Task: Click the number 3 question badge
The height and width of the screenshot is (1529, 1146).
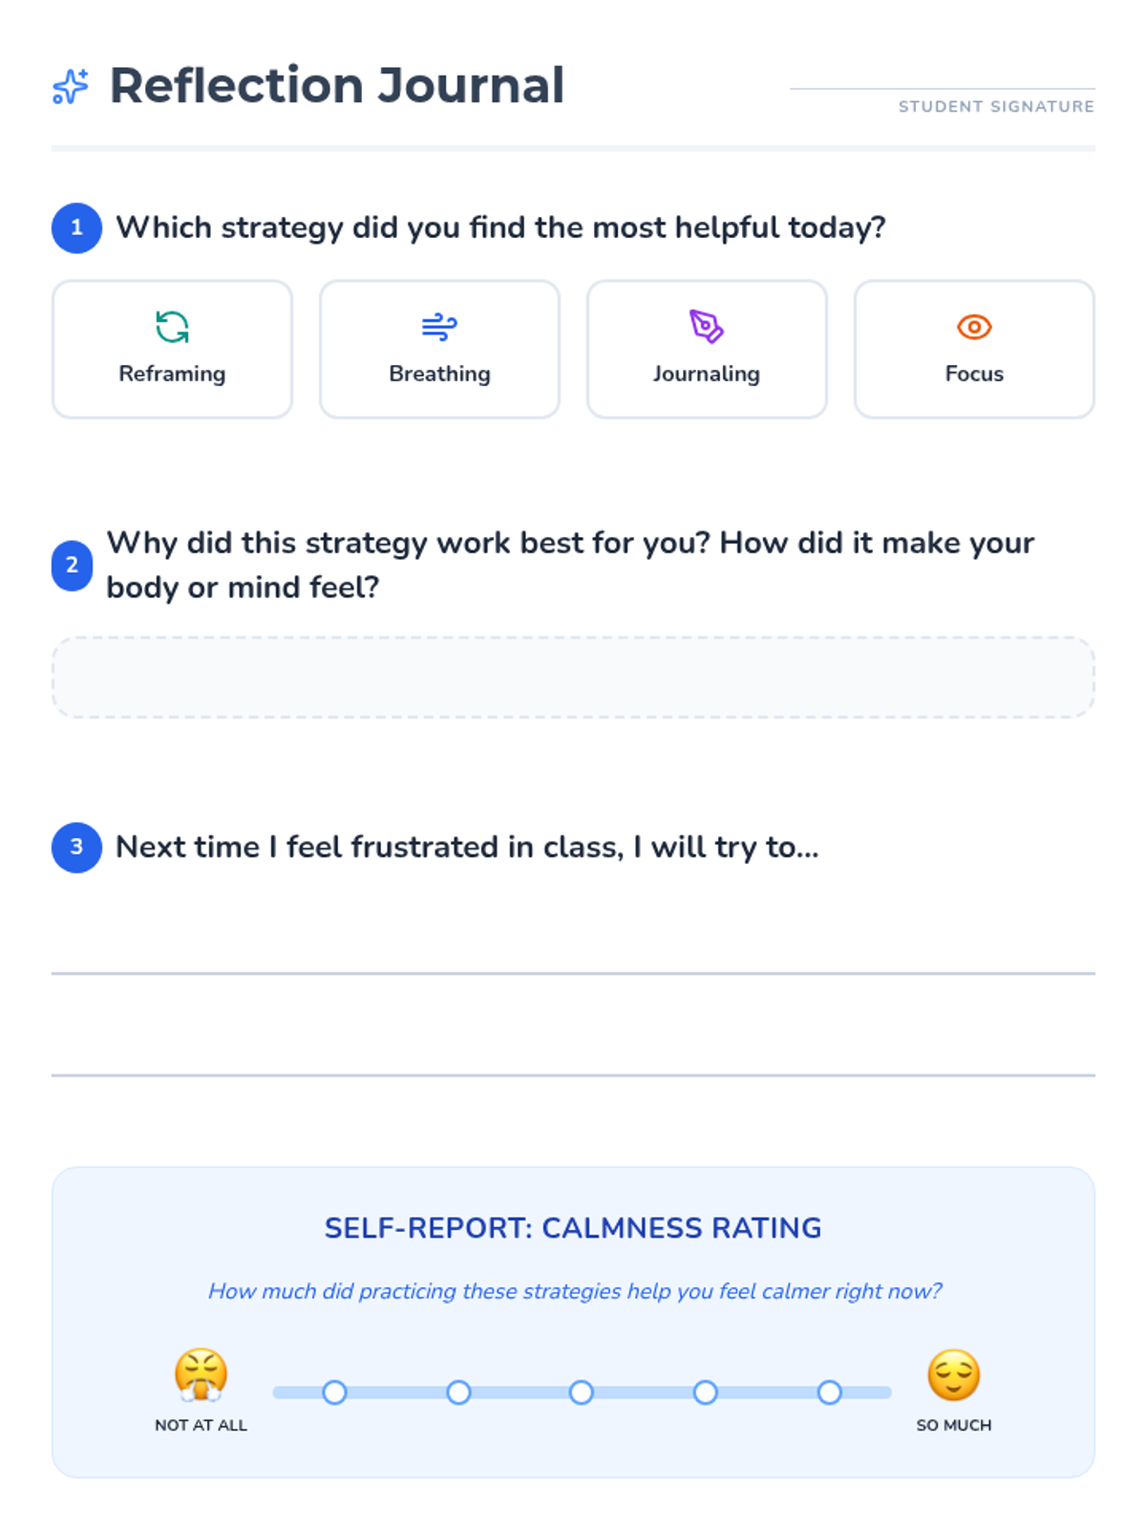Action: (x=76, y=848)
